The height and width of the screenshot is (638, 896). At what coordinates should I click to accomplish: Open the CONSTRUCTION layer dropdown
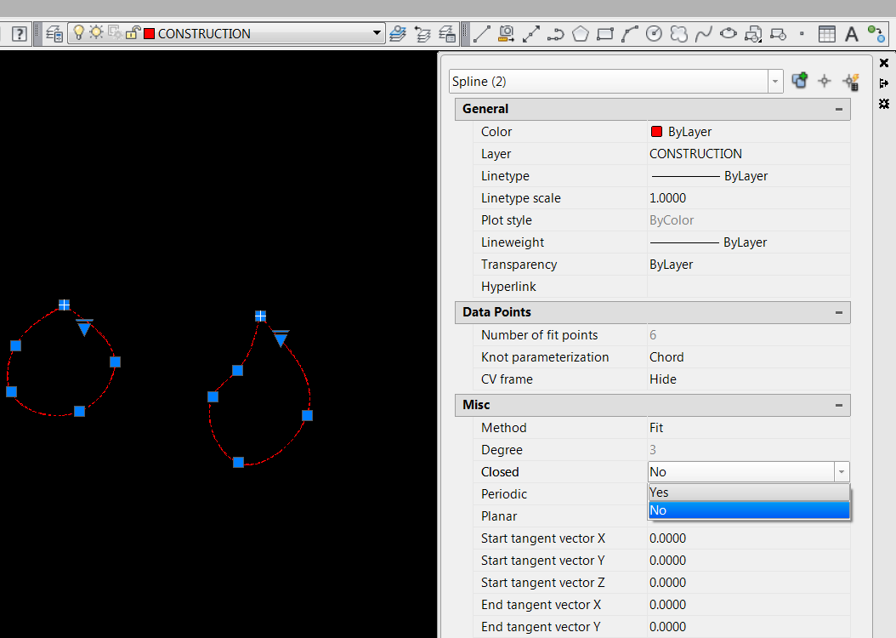(377, 33)
